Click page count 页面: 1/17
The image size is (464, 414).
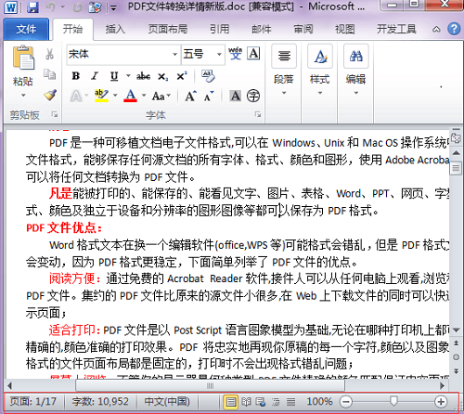point(33,402)
